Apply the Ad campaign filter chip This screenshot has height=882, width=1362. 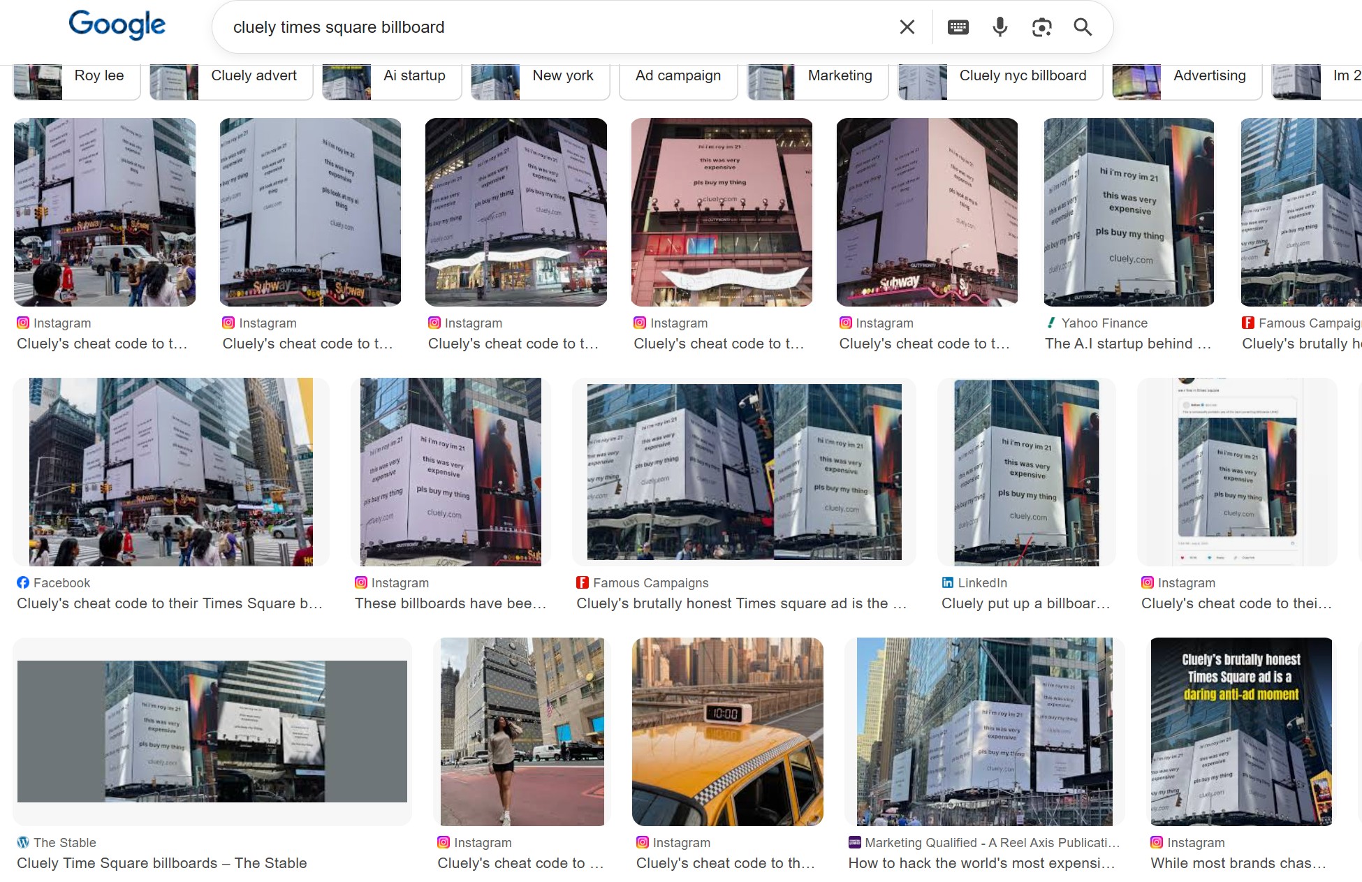click(678, 76)
